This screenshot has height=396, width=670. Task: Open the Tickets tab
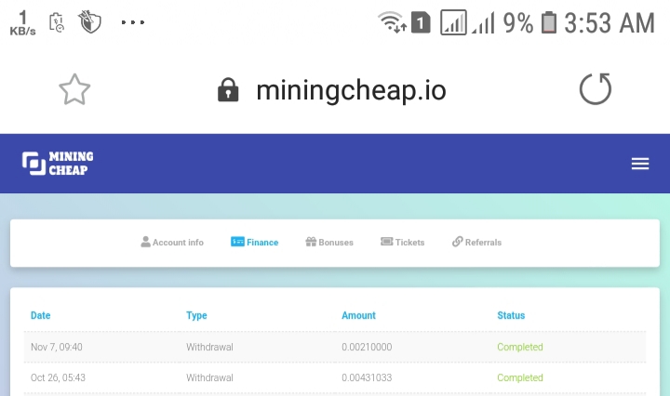click(403, 242)
